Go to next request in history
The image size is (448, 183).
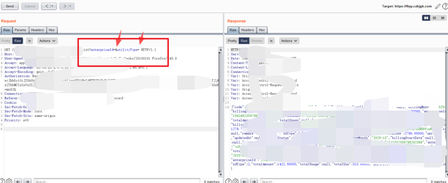(64, 6)
